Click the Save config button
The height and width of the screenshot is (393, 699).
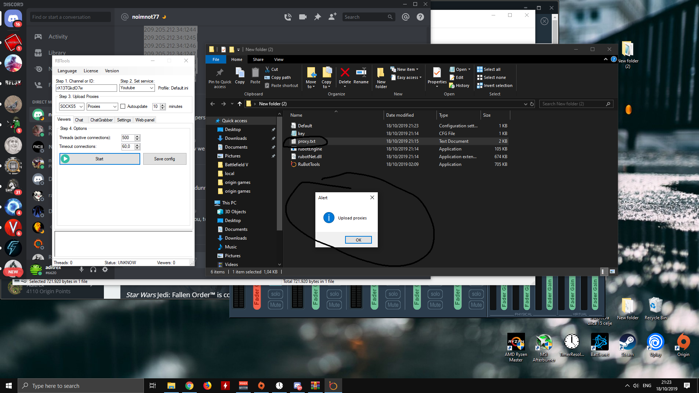pyautogui.click(x=164, y=159)
